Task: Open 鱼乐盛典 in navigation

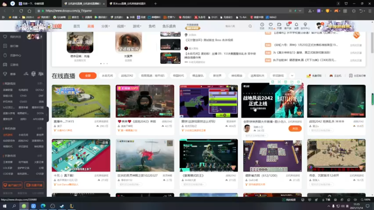Action: pos(169,26)
